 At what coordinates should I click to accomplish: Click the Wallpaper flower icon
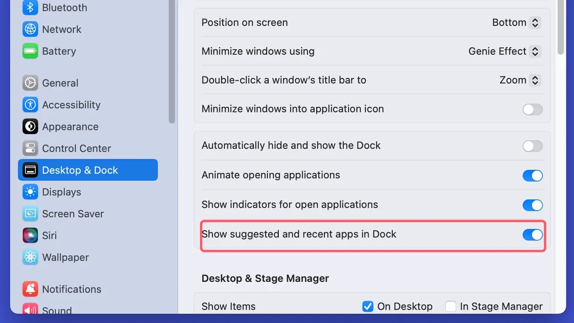point(30,257)
